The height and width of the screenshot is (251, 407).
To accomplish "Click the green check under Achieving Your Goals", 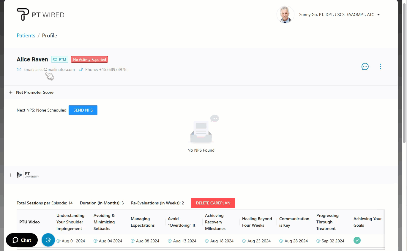I will (357, 240).
